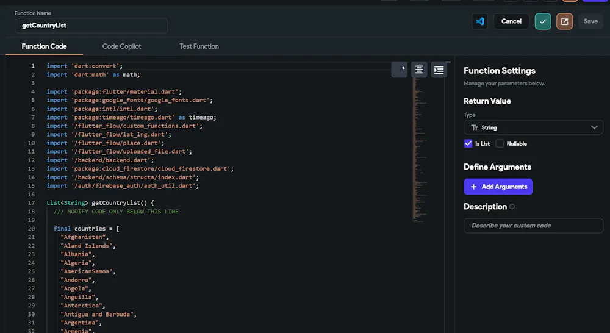The height and width of the screenshot is (333, 610).
Task: Click the "Anguilla" code line
Action: [x=79, y=297]
